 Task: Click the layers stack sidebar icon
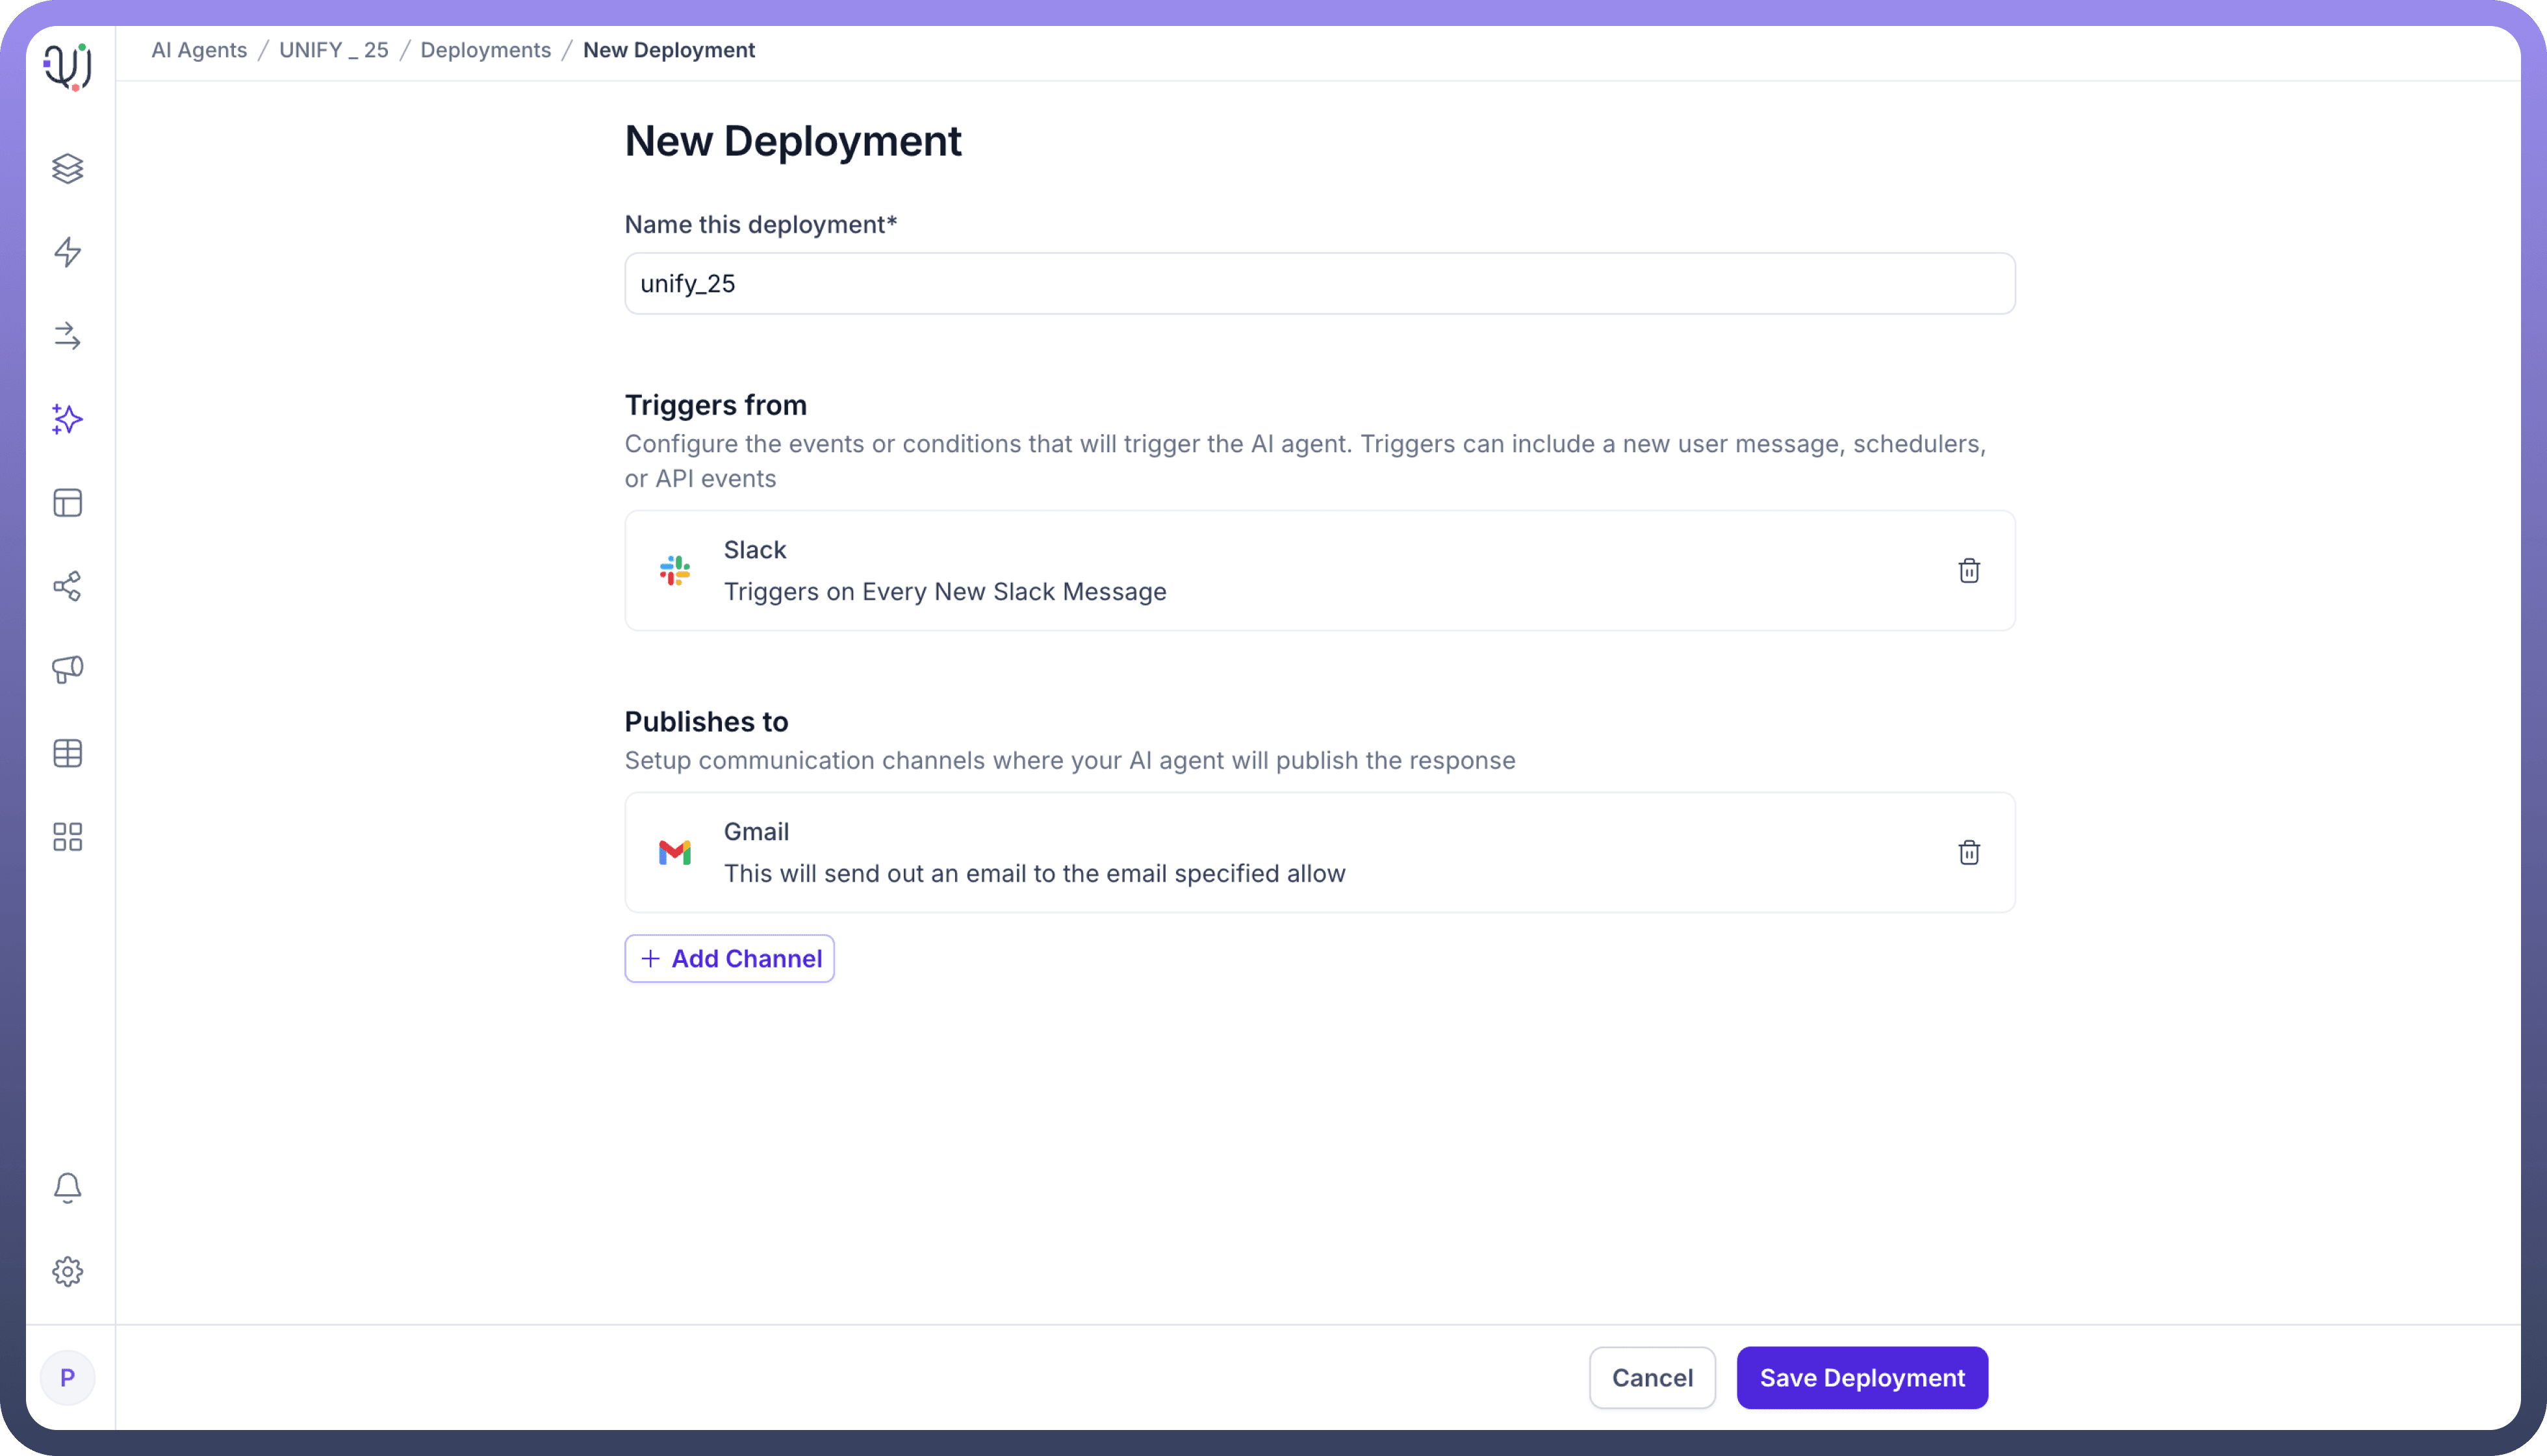click(67, 168)
